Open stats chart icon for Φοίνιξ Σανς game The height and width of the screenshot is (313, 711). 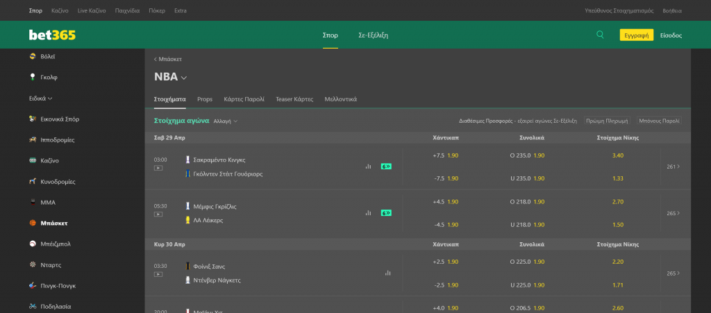pyautogui.click(x=387, y=273)
